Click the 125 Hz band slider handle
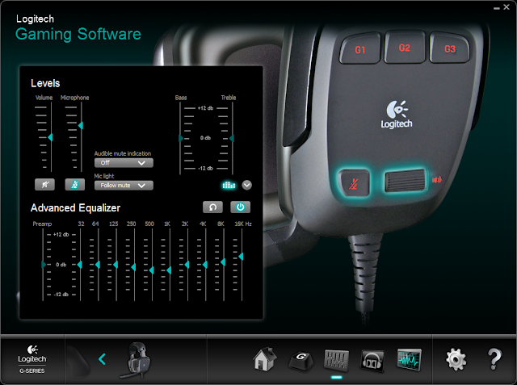This screenshot has width=517, height=385. point(116,265)
